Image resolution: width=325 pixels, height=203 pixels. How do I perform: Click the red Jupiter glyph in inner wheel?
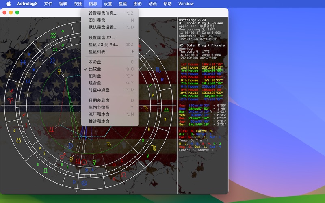pyautogui.click(x=52, y=130)
